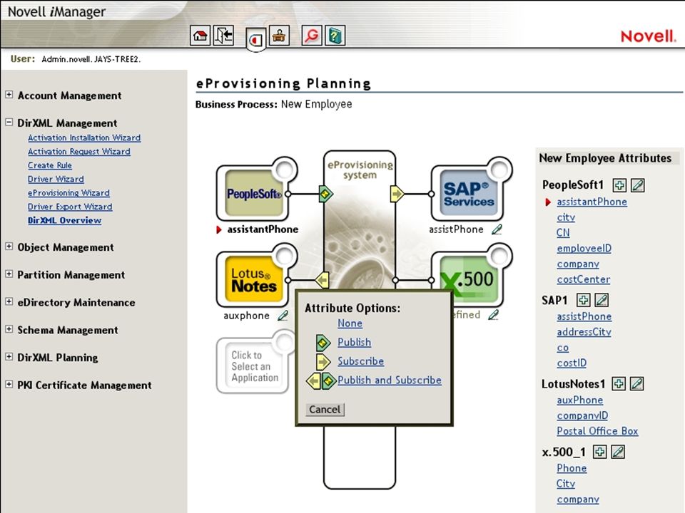The height and width of the screenshot is (513, 685).
Task: Select the companyID attribute link
Action: 582,415
